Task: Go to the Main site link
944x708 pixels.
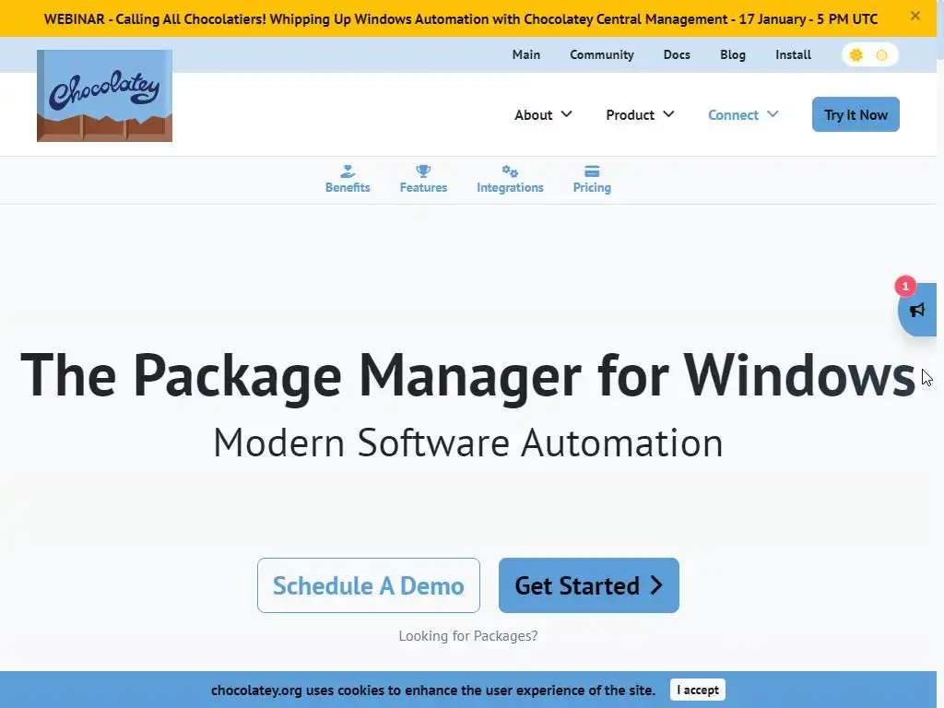Action: point(525,54)
